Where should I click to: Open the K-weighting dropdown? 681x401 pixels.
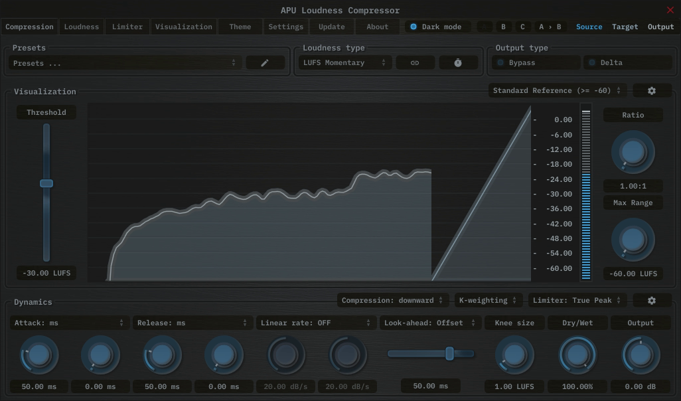(x=488, y=301)
